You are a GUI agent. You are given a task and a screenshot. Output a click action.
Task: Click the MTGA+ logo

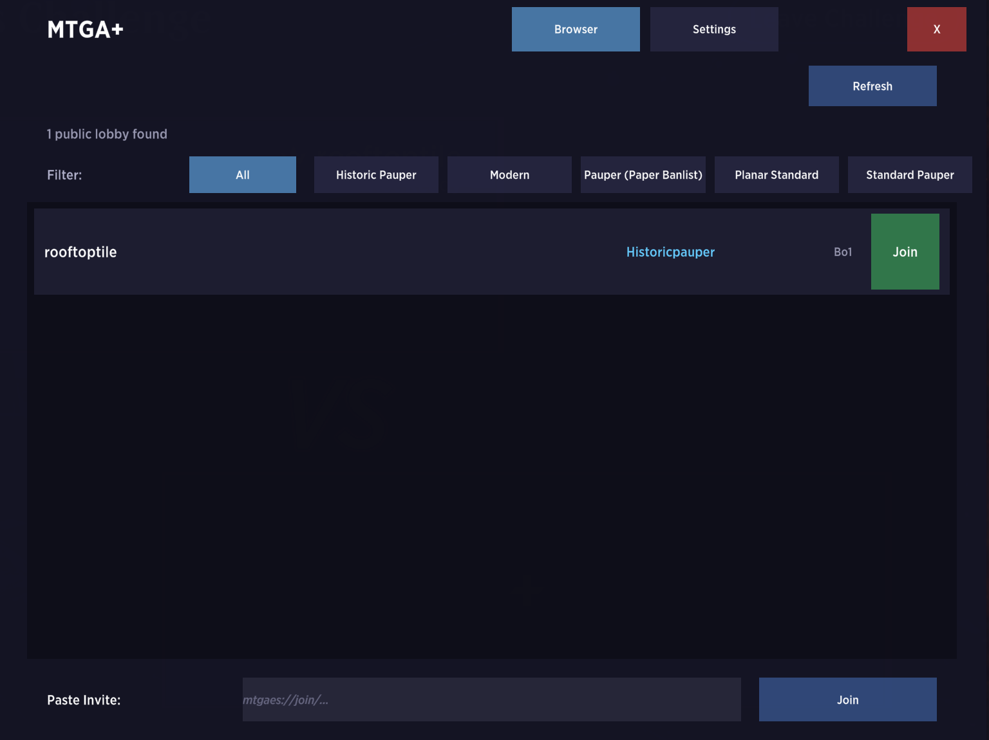coord(84,29)
